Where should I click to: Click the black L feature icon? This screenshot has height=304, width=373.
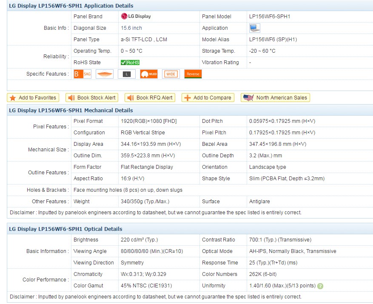127,74
